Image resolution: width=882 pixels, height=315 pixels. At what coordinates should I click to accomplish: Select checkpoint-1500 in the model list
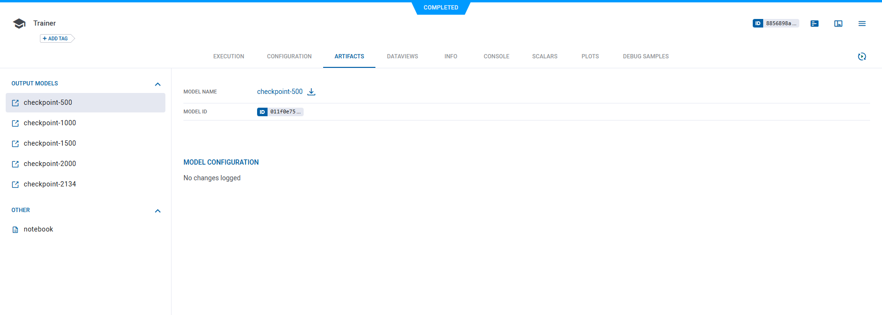tap(50, 143)
